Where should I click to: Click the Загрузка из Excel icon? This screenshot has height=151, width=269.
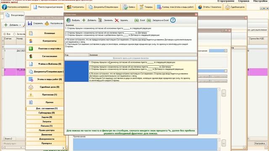coord(149,21)
